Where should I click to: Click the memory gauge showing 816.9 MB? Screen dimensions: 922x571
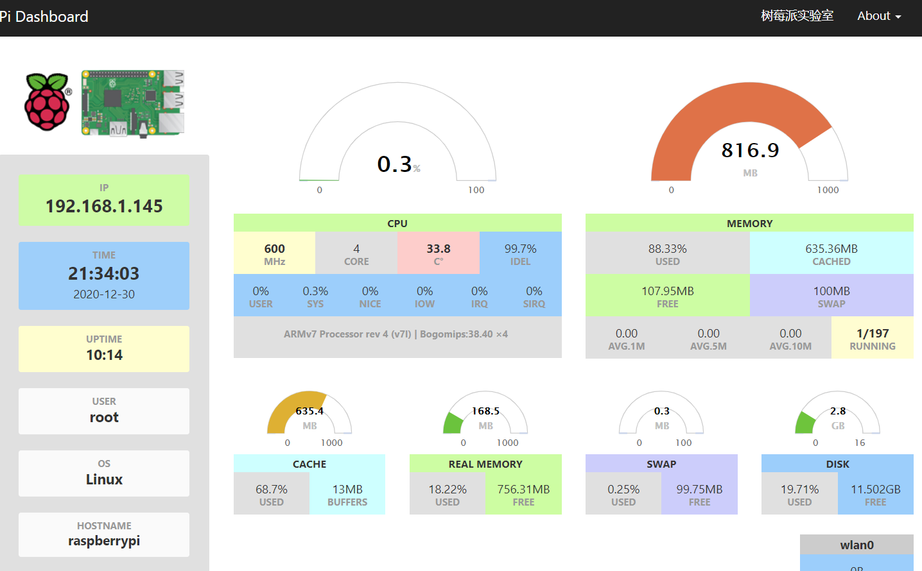(749, 138)
